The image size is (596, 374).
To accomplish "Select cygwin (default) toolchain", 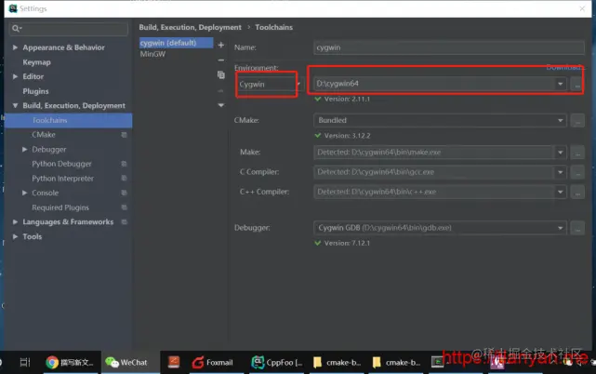I will coord(176,43).
